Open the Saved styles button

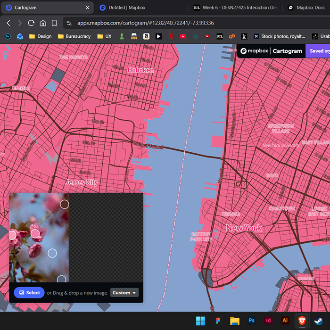tap(318, 51)
